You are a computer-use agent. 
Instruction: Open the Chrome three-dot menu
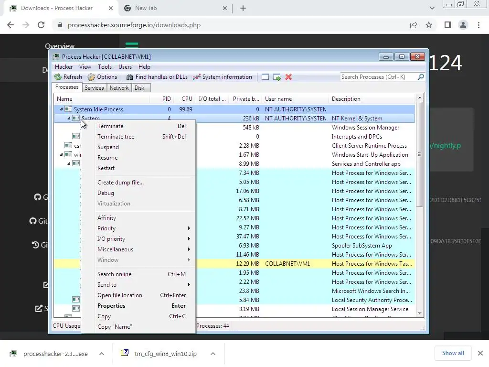[x=478, y=25]
